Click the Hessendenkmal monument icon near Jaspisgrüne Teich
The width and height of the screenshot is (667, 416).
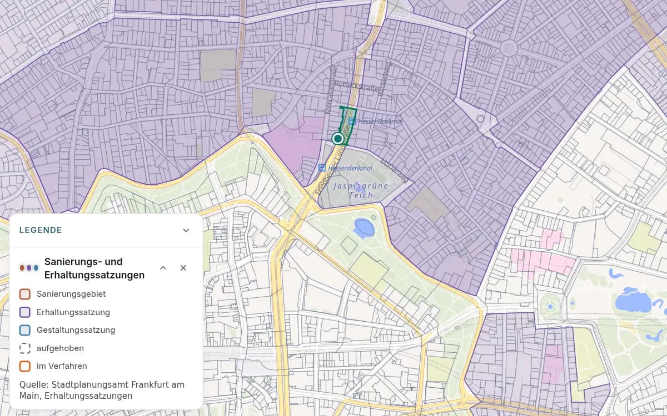[x=322, y=168]
